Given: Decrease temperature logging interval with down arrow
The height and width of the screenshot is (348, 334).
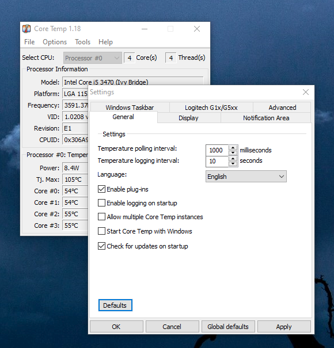Looking at the screenshot, I should pyautogui.click(x=233, y=163).
